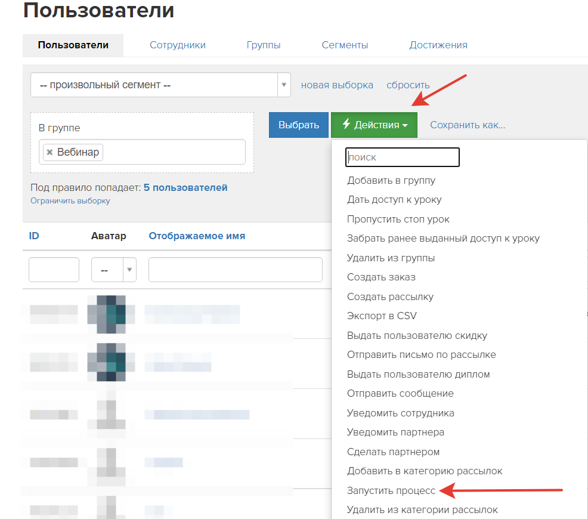The height and width of the screenshot is (519, 588).
Task: Select Запустить процесс from actions menu
Action: point(391,490)
